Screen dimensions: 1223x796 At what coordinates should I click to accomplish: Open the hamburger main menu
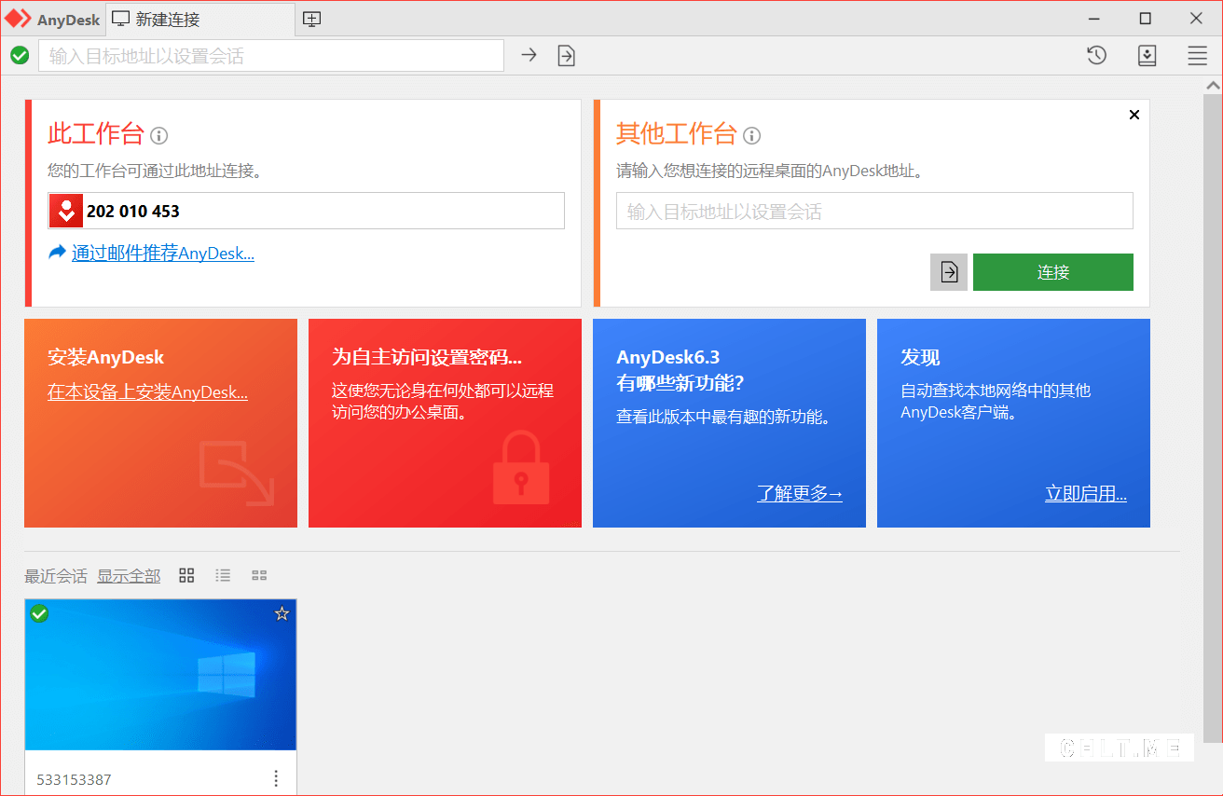click(x=1198, y=56)
